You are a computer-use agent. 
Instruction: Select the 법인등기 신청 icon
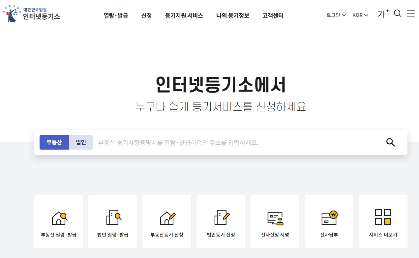pos(221,221)
